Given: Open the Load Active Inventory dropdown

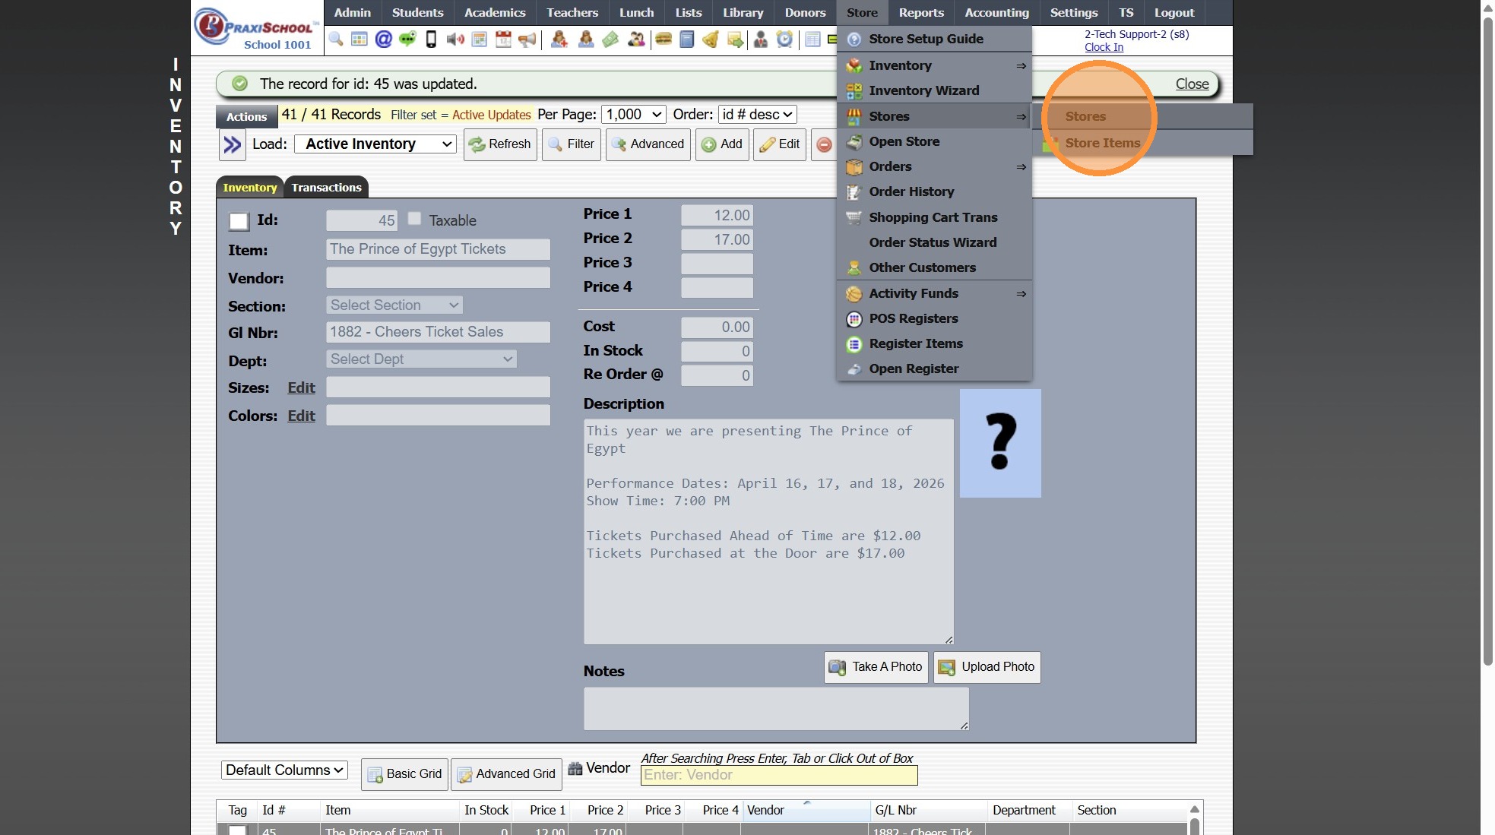Looking at the screenshot, I should coord(375,144).
